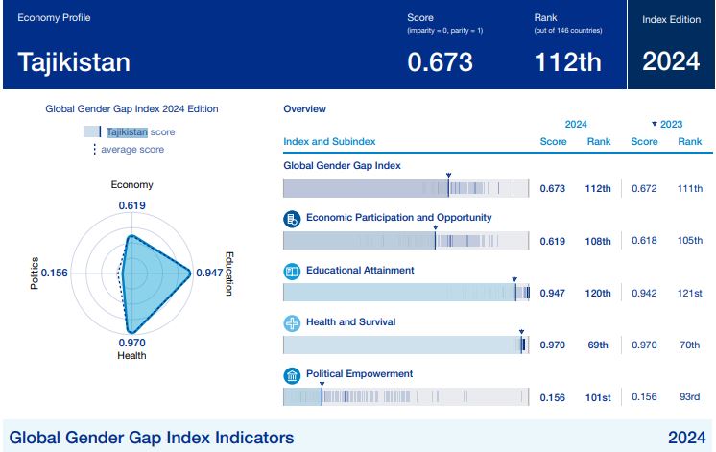Click the Global Gender Gap Index bar
Viewport: 716px width, 452px height.
[406, 188]
